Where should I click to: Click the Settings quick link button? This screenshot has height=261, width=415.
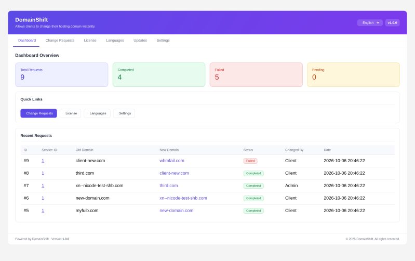tap(124, 113)
